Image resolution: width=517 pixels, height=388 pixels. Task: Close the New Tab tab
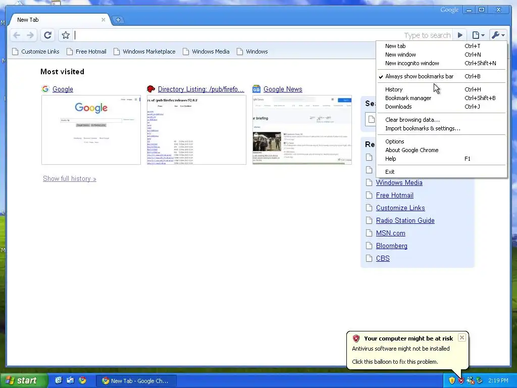click(103, 20)
